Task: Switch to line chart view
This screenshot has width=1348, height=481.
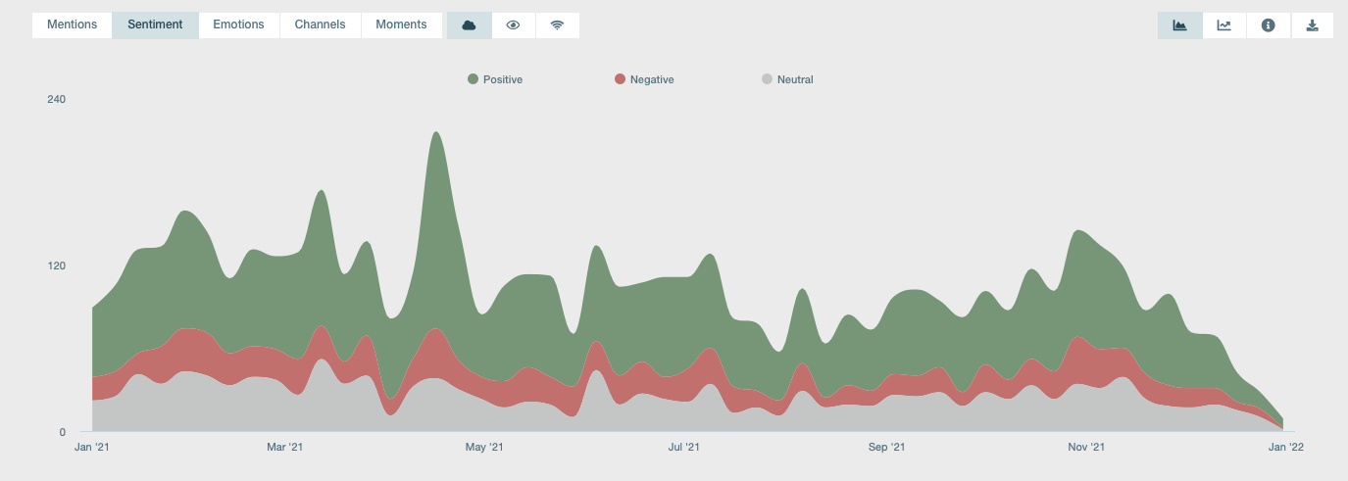Action: click(1223, 25)
